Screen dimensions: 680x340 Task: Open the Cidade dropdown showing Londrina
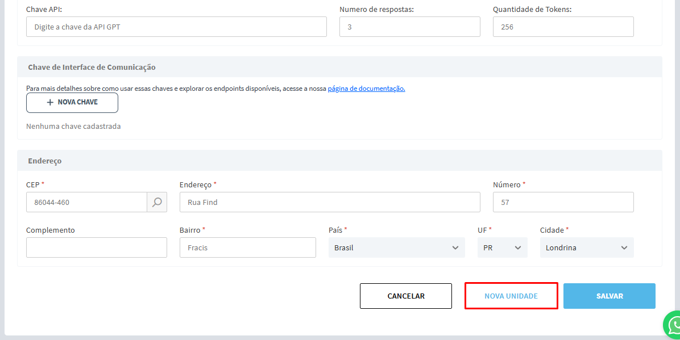pyautogui.click(x=586, y=247)
